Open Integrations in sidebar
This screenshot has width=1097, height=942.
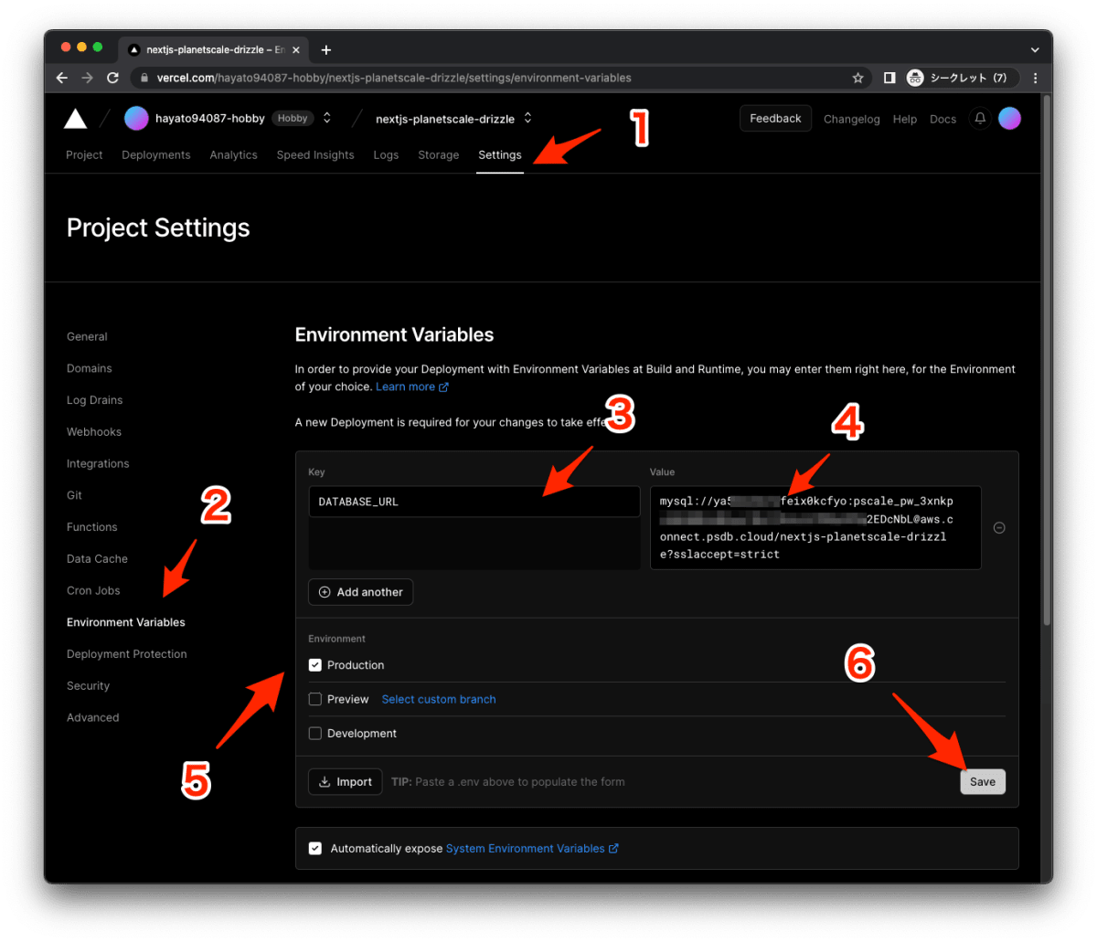98,463
